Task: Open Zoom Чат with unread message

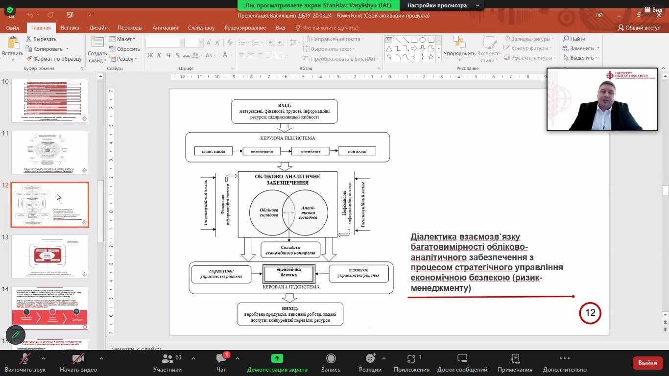Action: pyautogui.click(x=221, y=363)
